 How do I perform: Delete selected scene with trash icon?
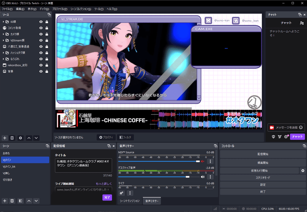[x=12, y=201]
